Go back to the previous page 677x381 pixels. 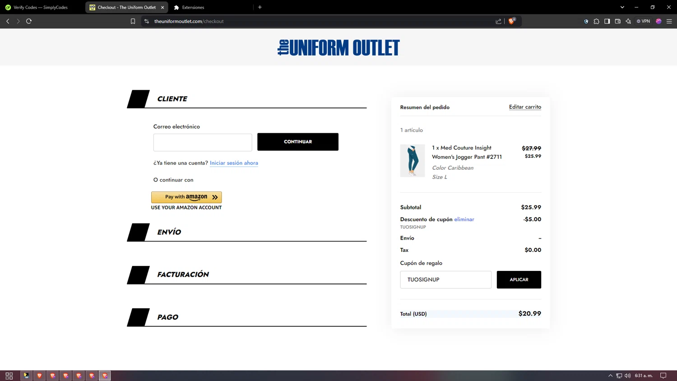8,21
